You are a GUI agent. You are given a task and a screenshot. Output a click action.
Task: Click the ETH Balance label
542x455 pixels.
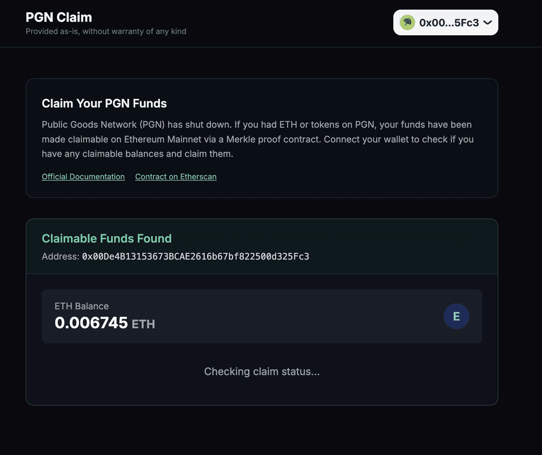click(x=82, y=306)
